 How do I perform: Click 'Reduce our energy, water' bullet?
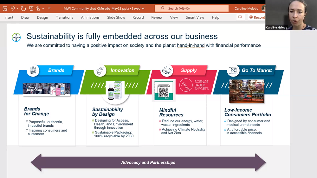[181, 123]
